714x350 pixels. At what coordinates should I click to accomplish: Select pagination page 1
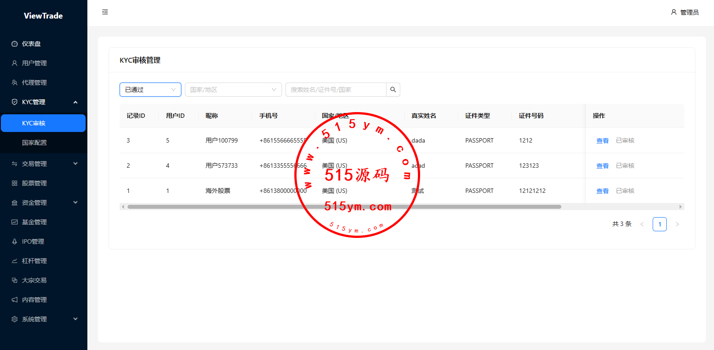(660, 224)
